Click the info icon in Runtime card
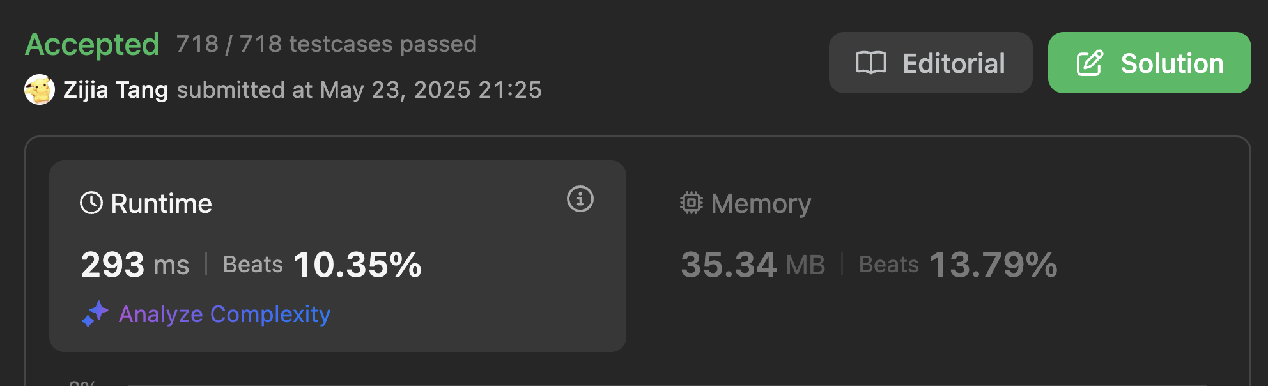1268x386 pixels. pyautogui.click(x=580, y=199)
